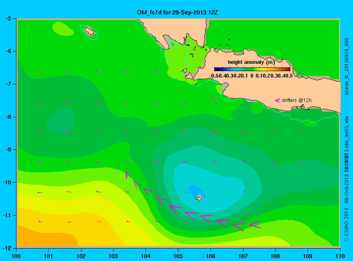Viewport: 353px width, 261px height.
Task: Click latitude label -5 on y-axis
Action: [x=8, y=18]
